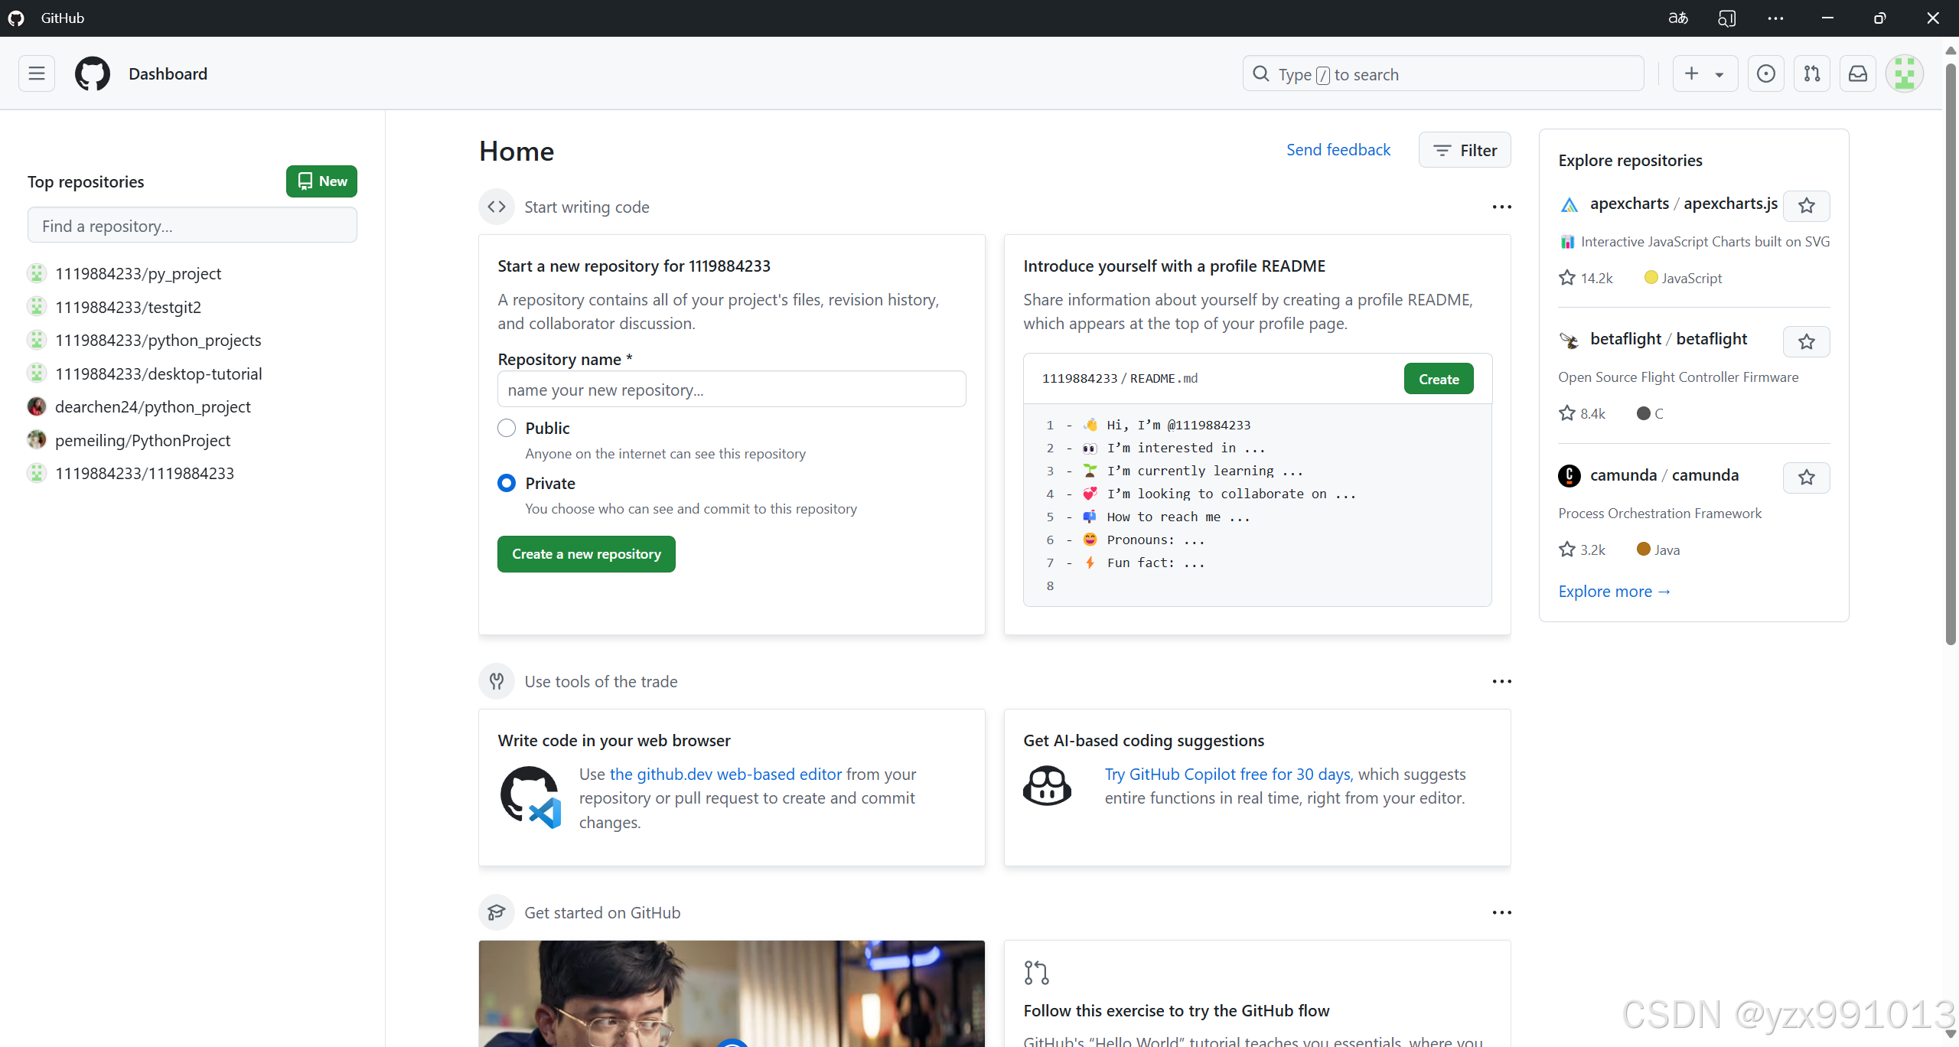Click the GitHub Octocat logo
The image size is (1959, 1047).
point(92,73)
